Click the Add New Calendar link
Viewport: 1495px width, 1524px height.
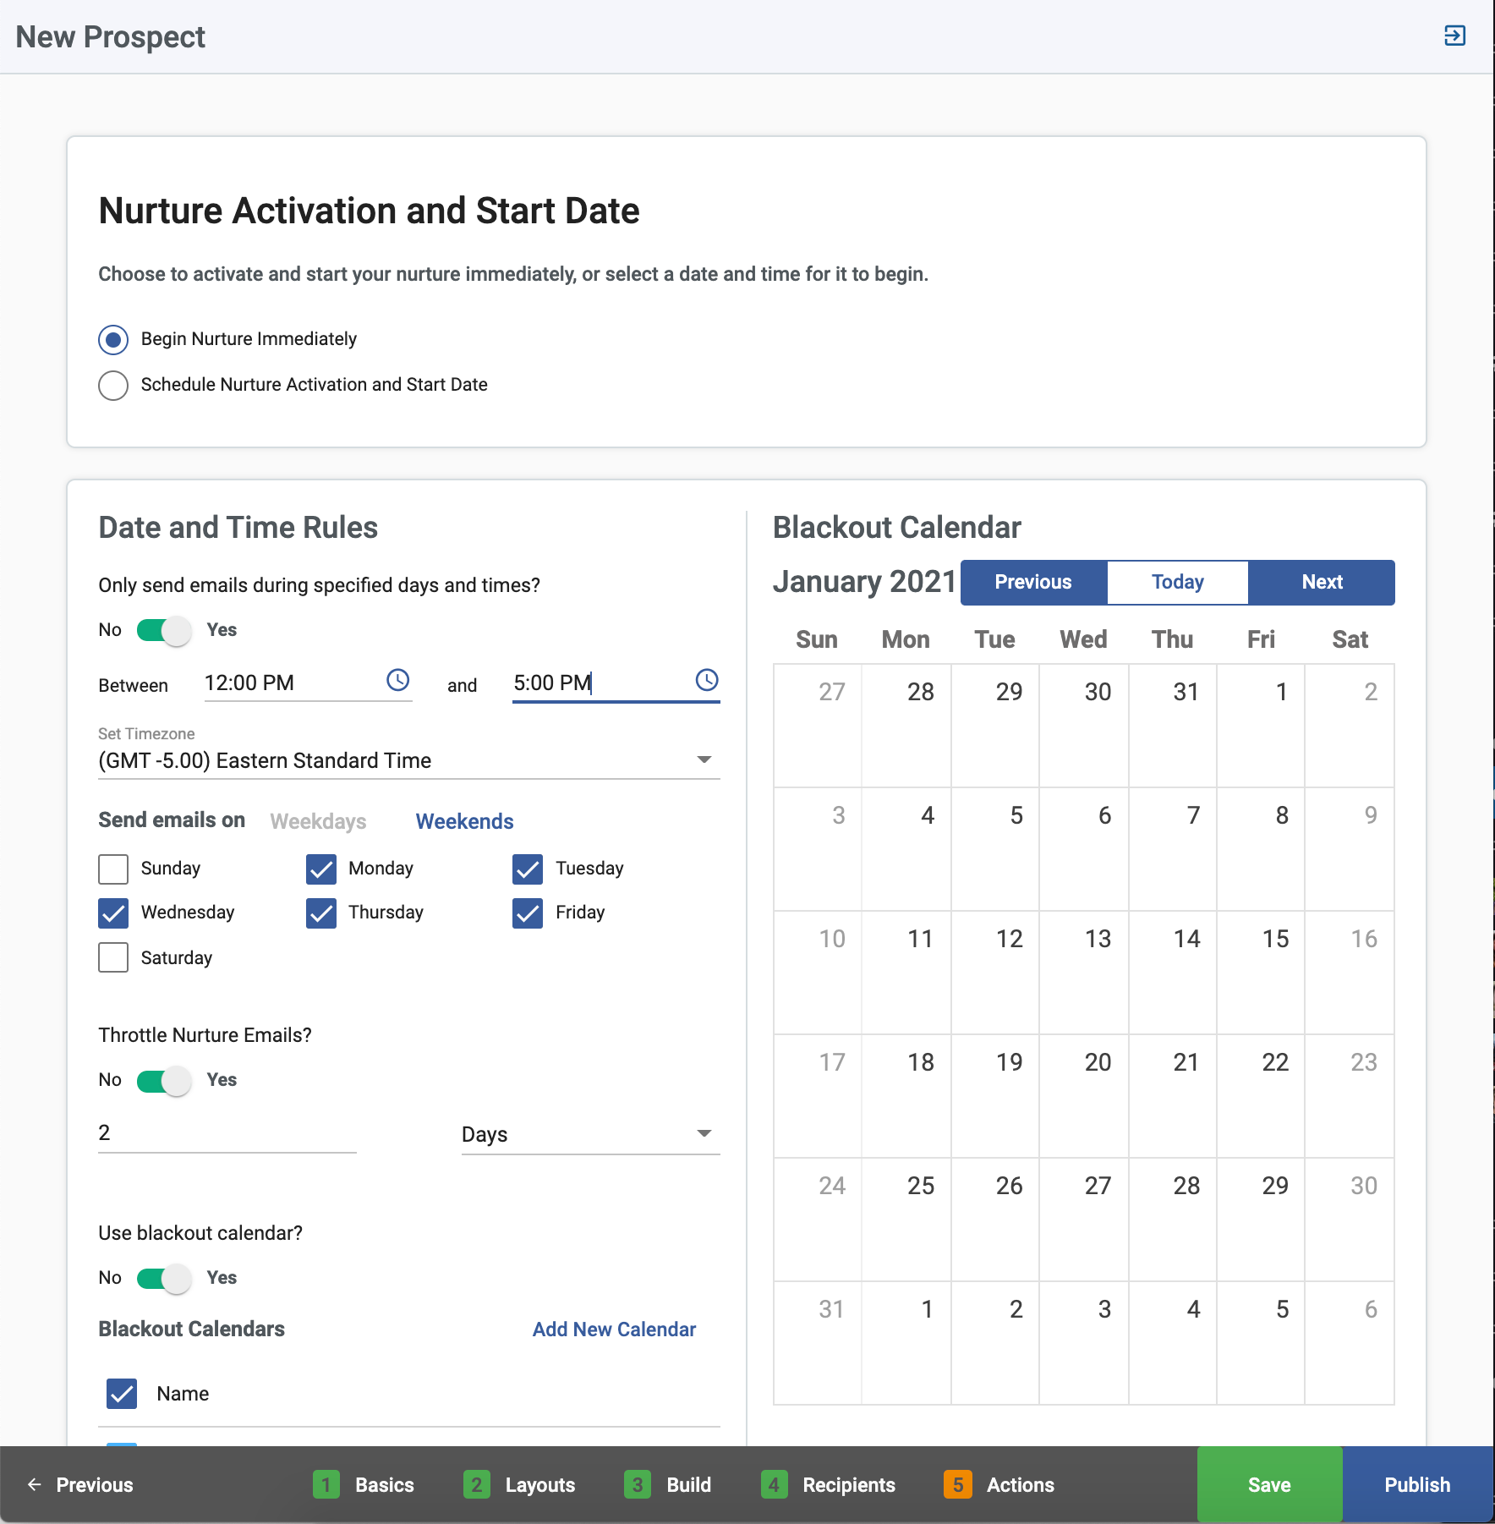pos(614,1329)
